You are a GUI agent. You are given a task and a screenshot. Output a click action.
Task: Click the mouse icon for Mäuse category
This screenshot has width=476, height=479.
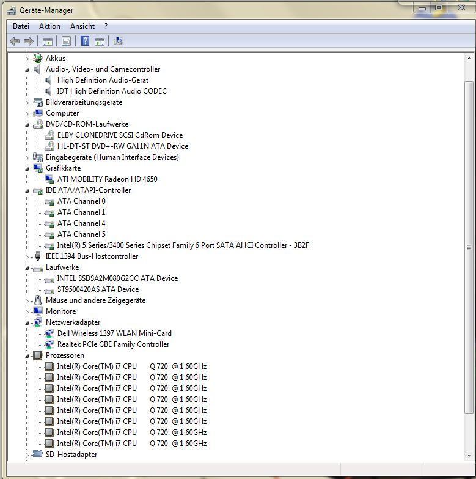coord(38,300)
